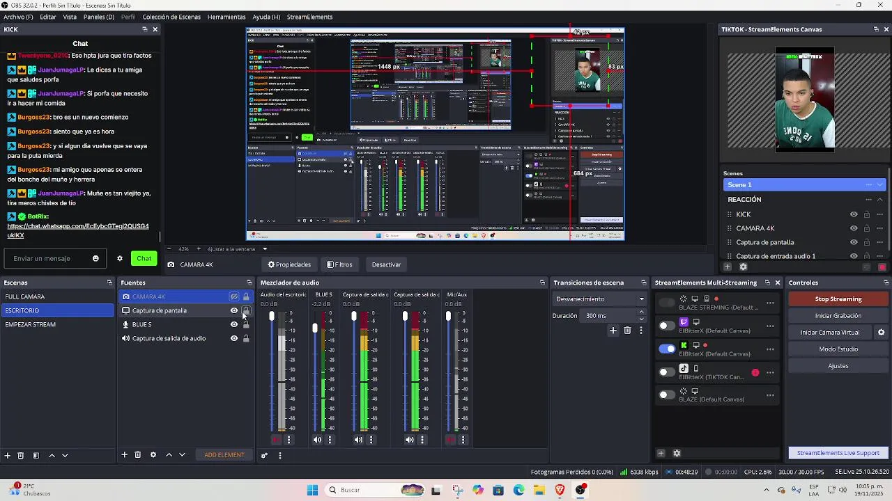Move the scene up with the Escenas up arrow
The image size is (892, 501).
pyautogui.click(x=52, y=455)
